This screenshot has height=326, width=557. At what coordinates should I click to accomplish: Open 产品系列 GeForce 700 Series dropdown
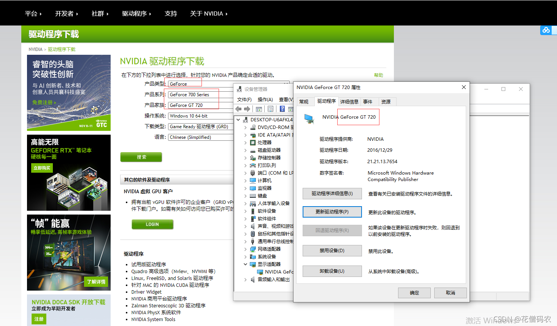tap(201, 95)
